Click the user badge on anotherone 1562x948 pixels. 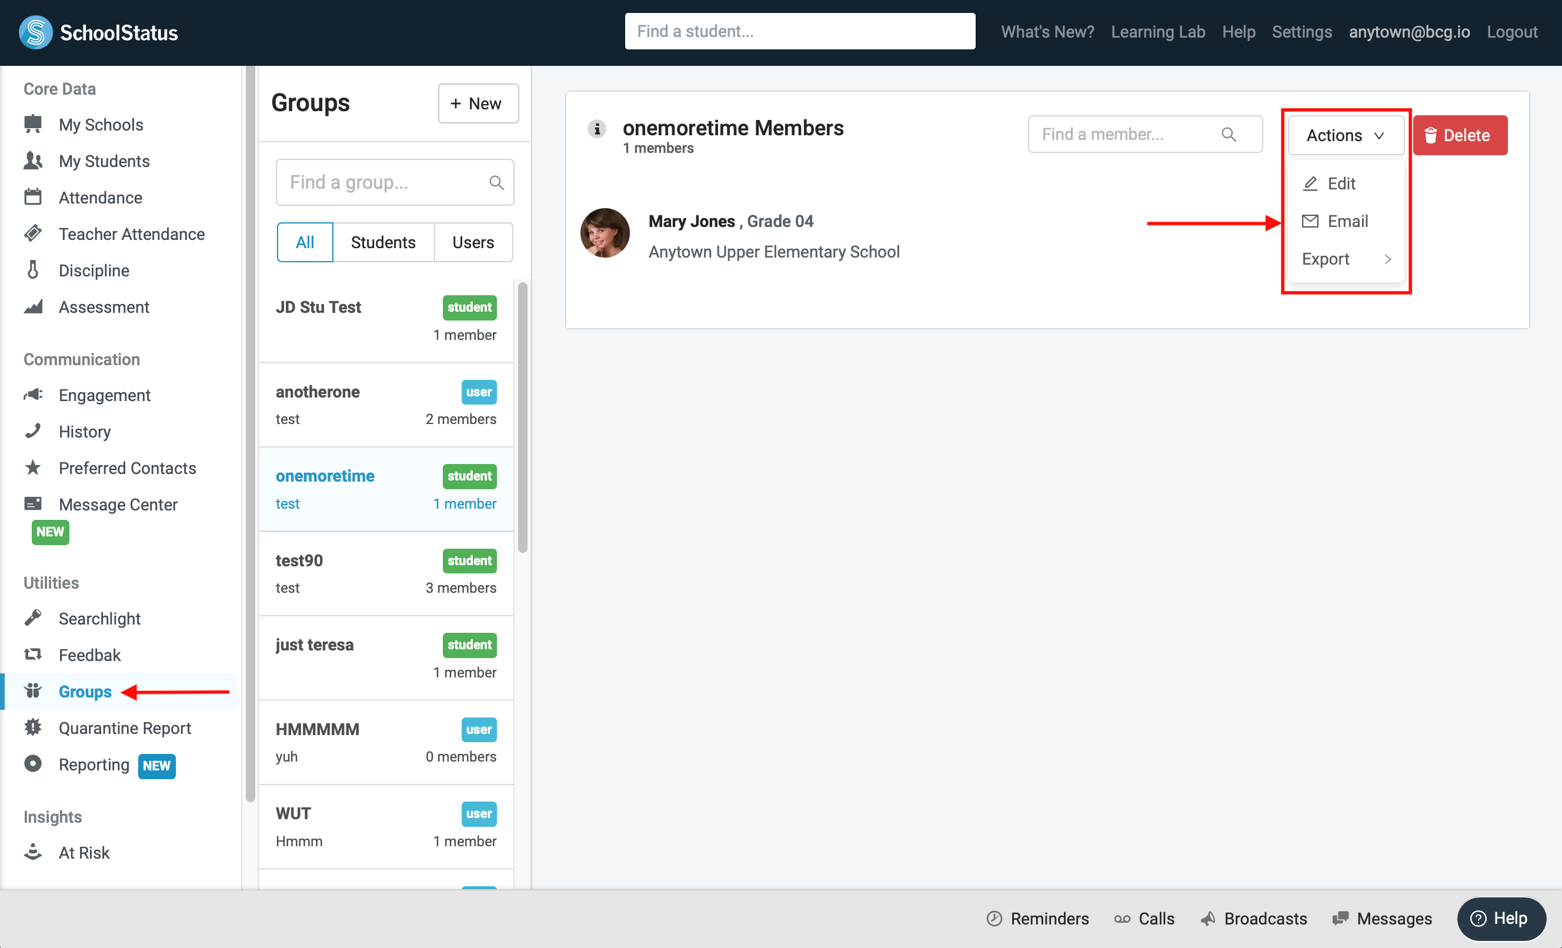[479, 392]
